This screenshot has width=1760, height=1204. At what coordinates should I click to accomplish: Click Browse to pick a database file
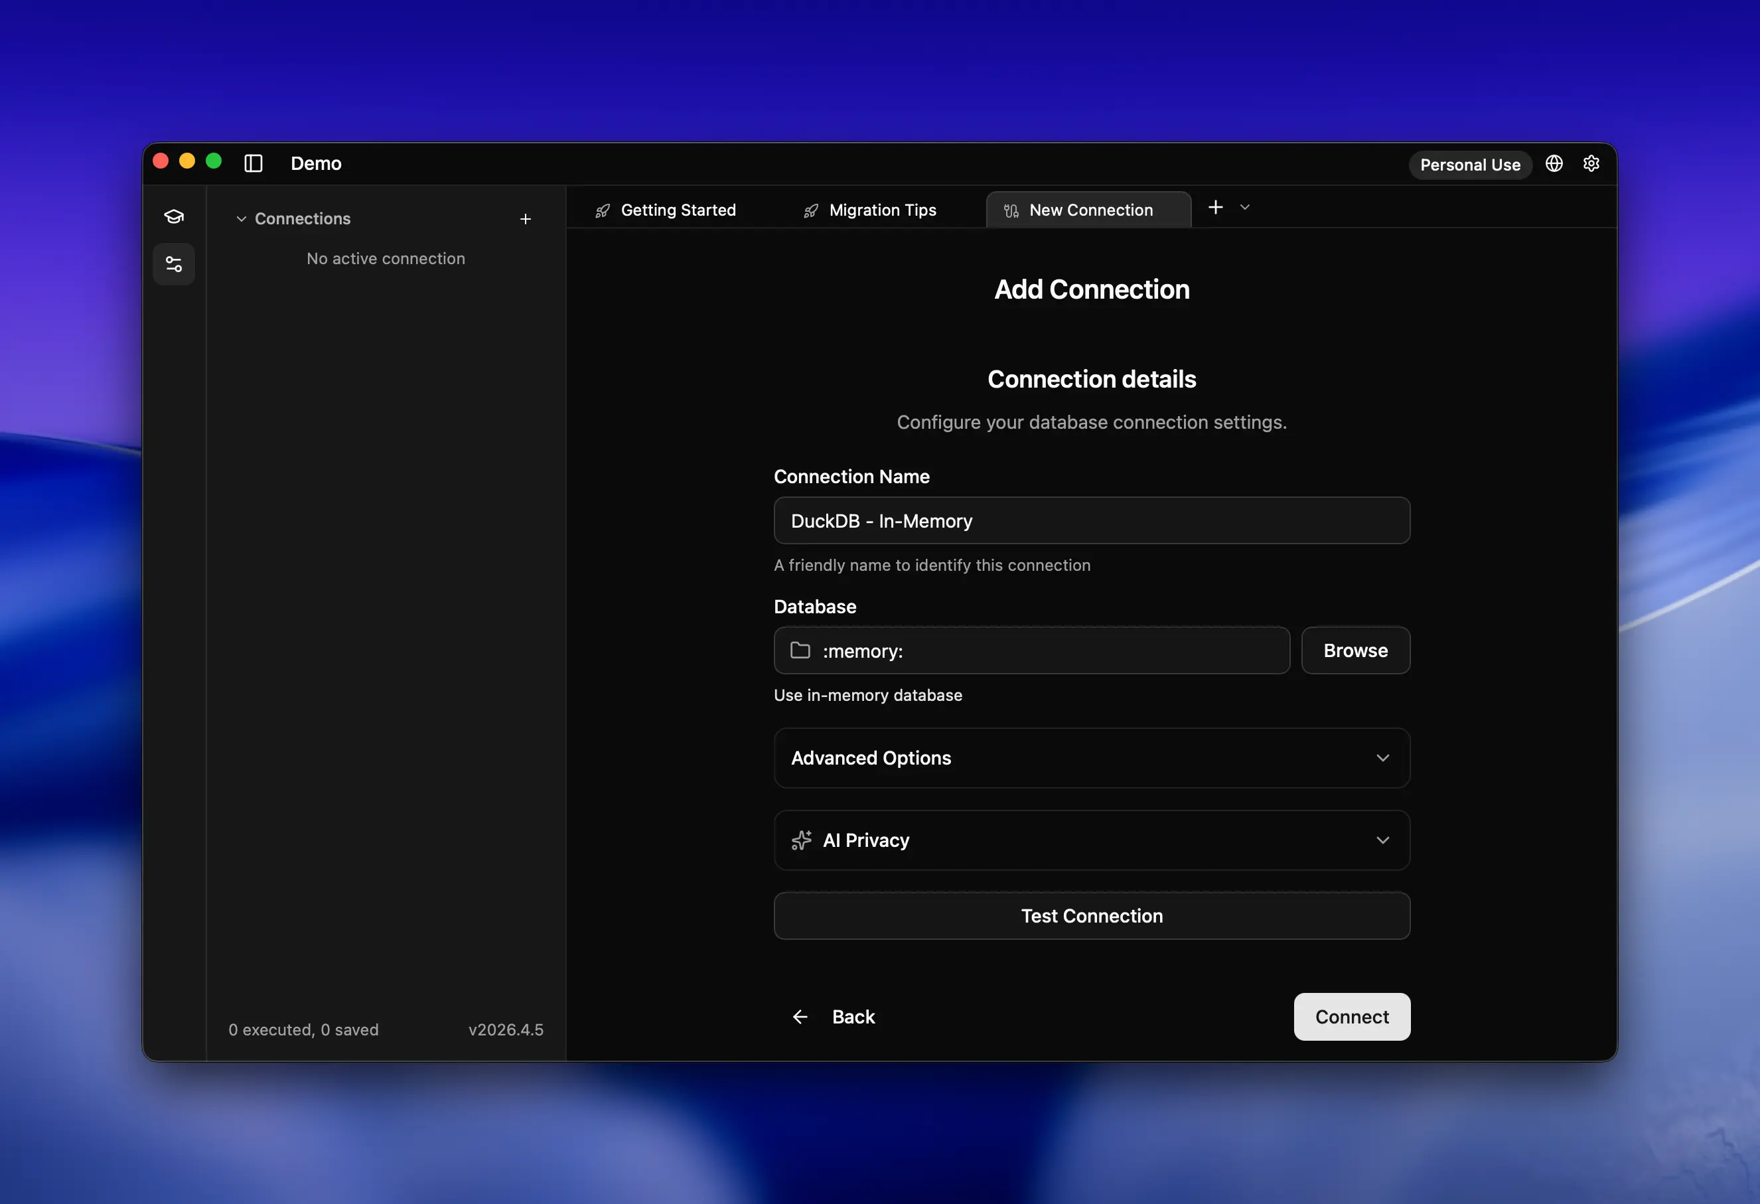[x=1355, y=650]
